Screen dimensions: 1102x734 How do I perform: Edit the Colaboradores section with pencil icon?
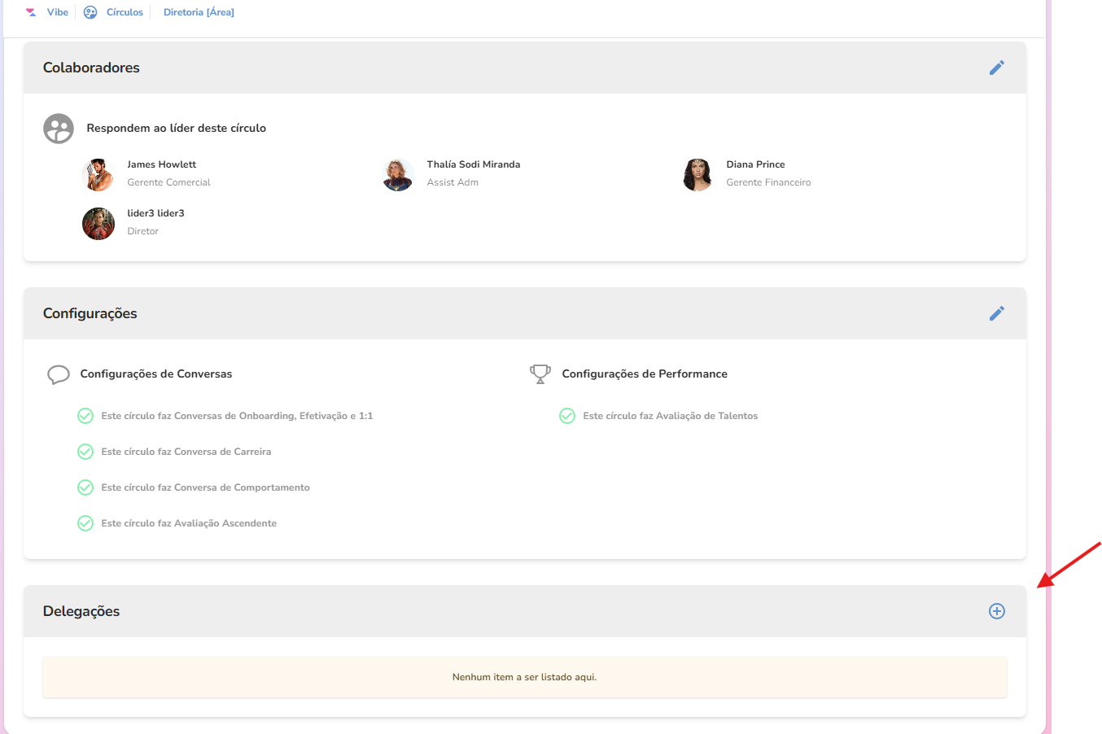[x=996, y=68]
